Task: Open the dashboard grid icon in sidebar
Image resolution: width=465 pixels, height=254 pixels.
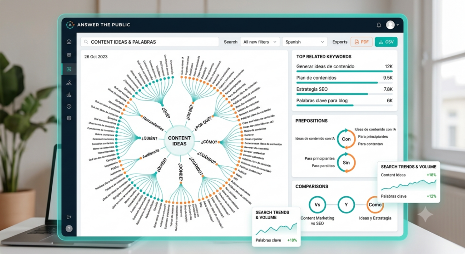Action: pos(69,55)
